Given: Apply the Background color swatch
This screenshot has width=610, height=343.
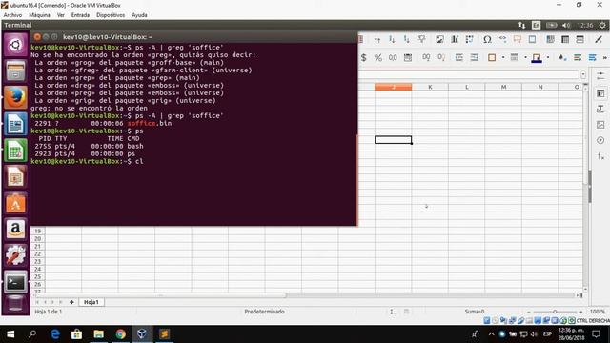Looking at the screenshot, I should pos(537,58).
